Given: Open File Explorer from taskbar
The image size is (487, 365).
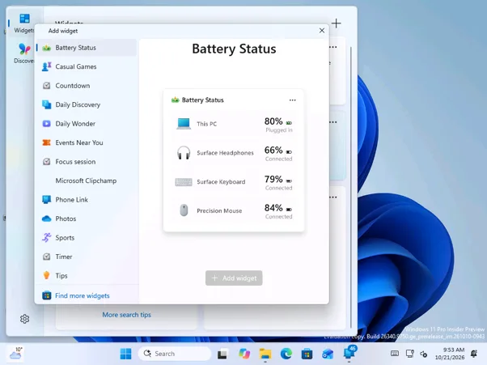Looking at the screenshot, I should tap(265, 354).
